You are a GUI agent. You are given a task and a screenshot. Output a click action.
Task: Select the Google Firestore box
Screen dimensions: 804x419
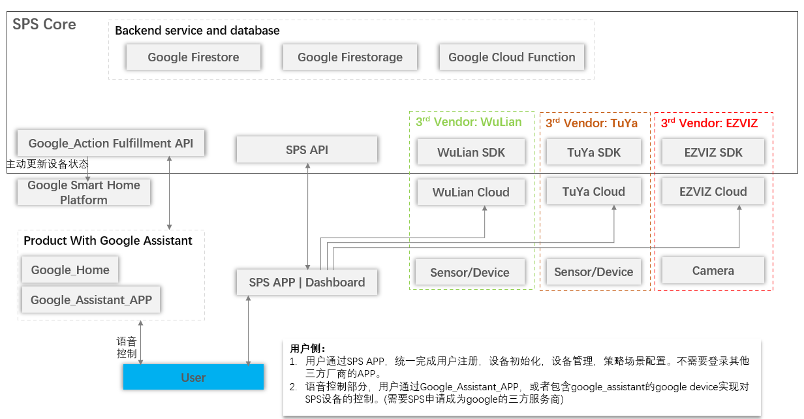click(193, 57)
